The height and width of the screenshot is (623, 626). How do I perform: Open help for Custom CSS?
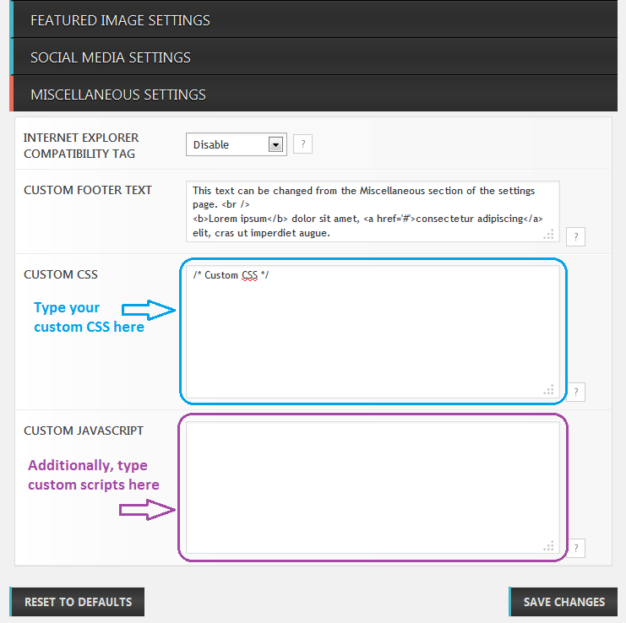point(575,392)
